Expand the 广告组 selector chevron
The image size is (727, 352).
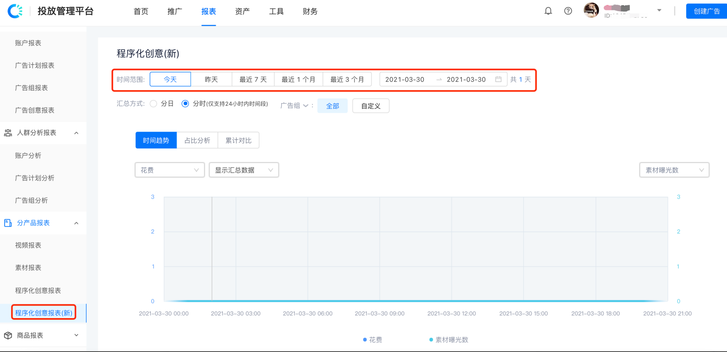click(306, 105)
